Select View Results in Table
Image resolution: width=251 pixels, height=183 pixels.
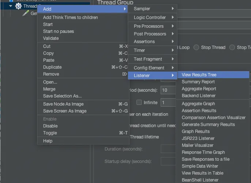(202, 173)
